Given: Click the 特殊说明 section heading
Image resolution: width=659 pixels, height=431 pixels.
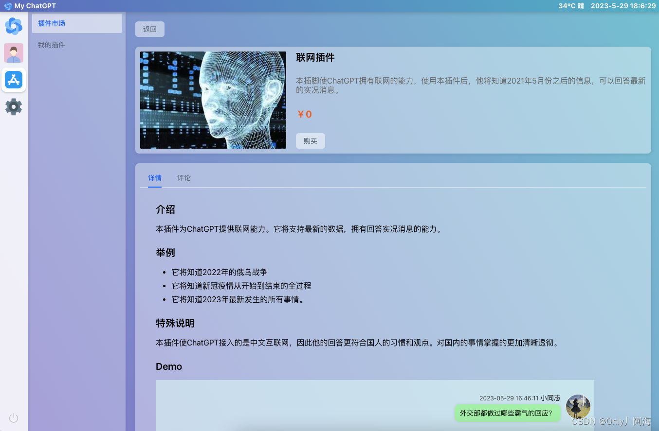Looking at the screenshot, I should (175, 323).
